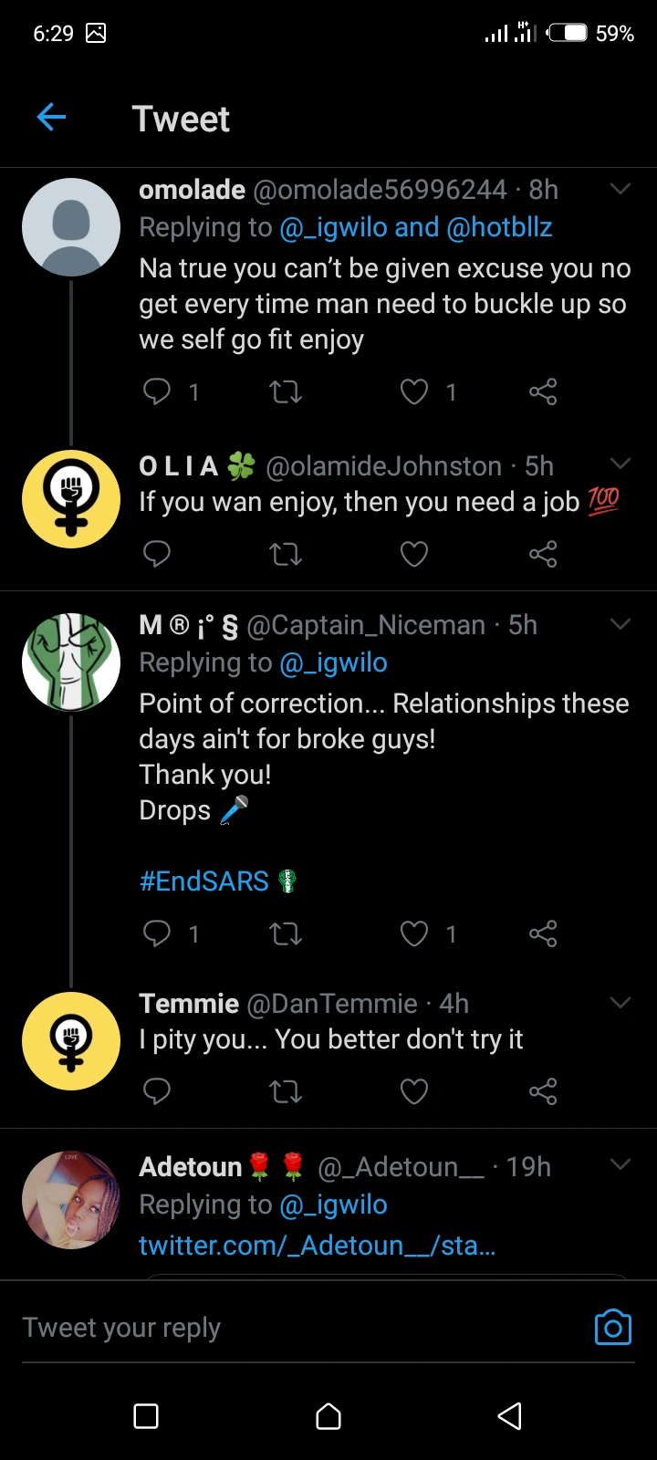The image size is (657, 1460).
Task: Reply to Temmie's tweet via comment icon
Action: (x=157, y=1091)
